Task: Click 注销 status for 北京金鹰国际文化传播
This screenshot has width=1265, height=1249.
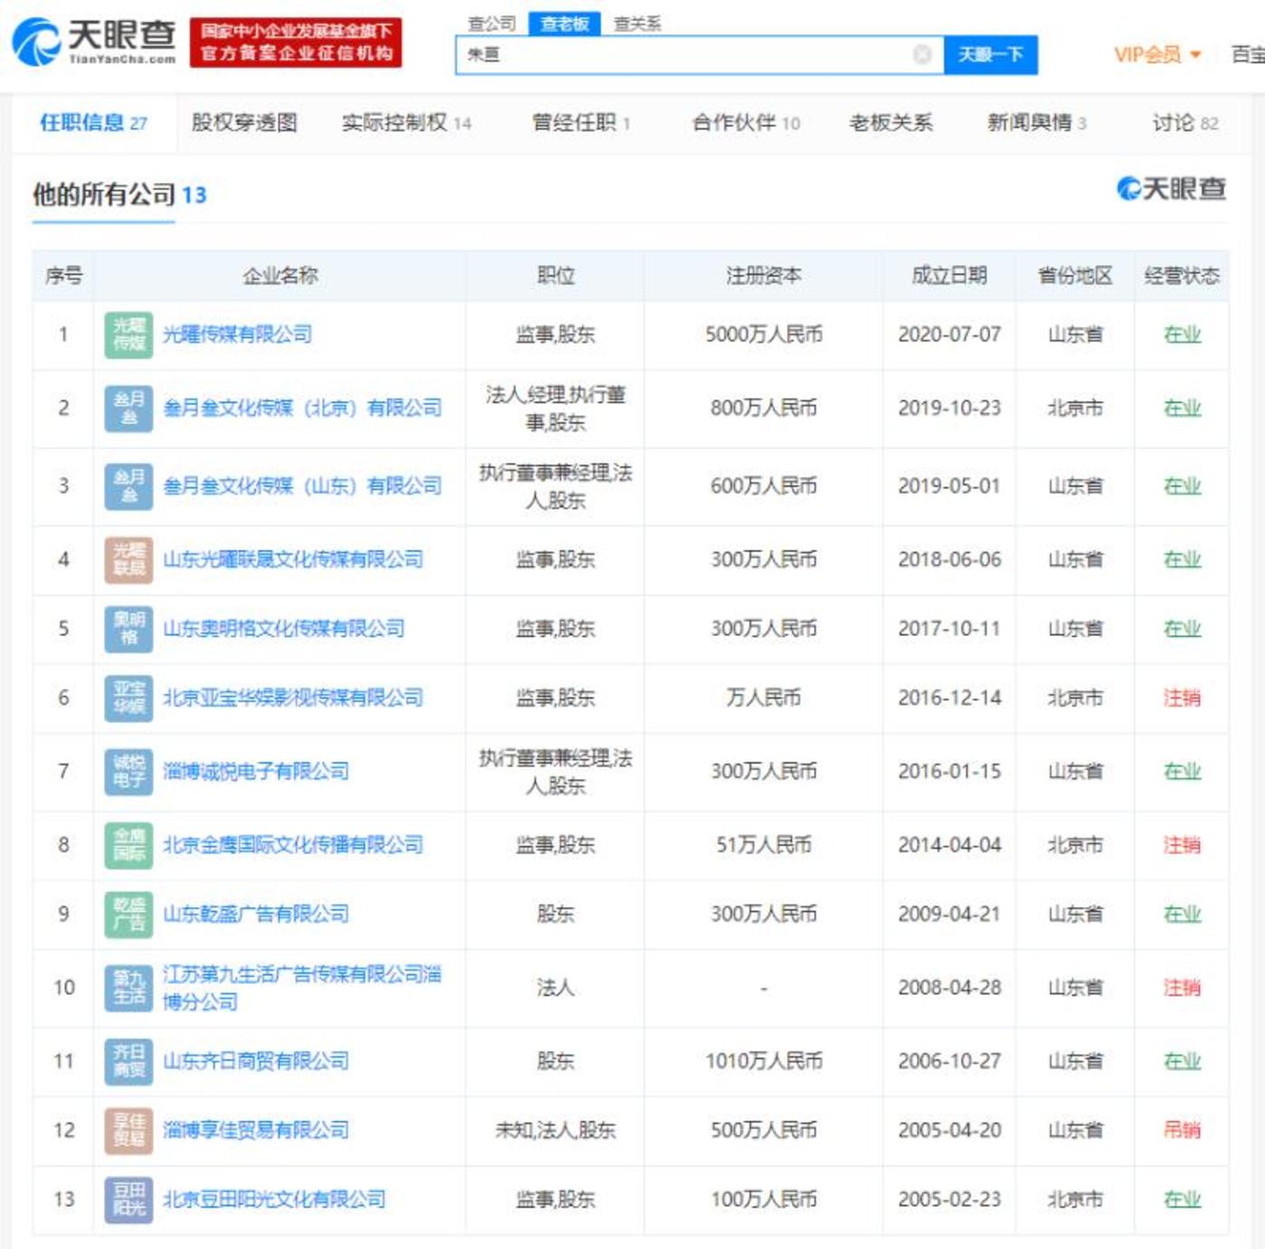Action: (x=1182, y=845)
